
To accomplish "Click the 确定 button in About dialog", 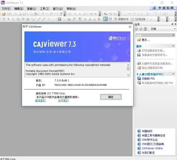I will [x=111, y=97].
